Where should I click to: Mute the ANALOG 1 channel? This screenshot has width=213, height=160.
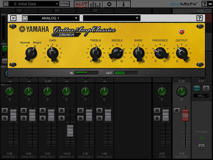click(5, 111)
